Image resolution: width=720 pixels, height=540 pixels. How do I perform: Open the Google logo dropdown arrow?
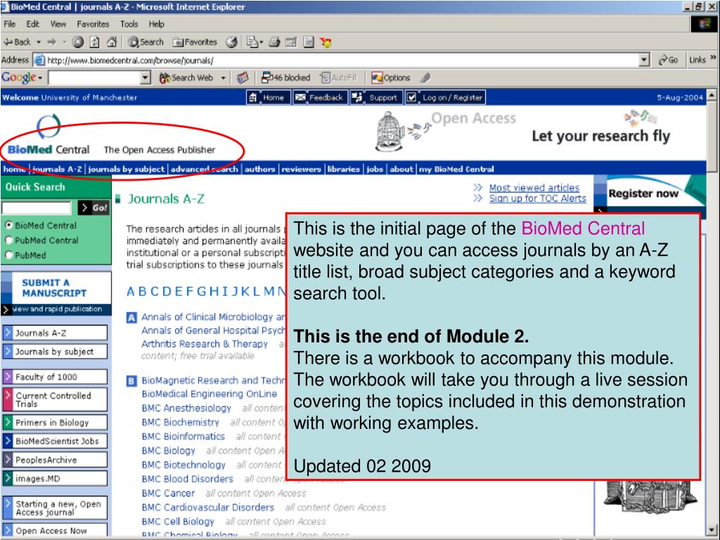(x=40, y=78)
